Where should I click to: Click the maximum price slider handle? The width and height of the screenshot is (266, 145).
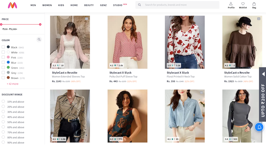point(40,24)
